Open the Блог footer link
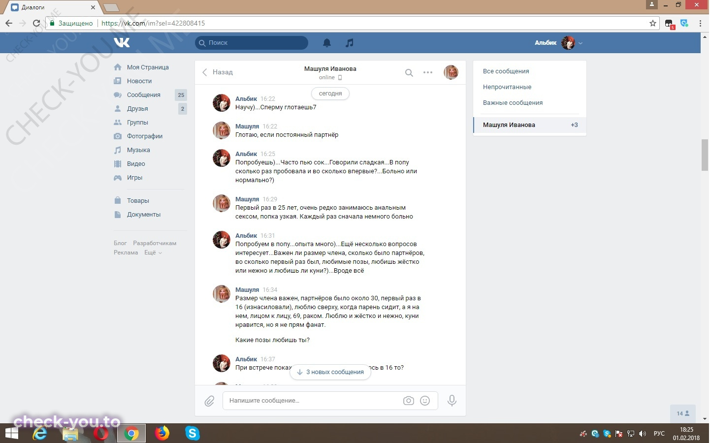Screen dimensions: 710x443 [120, 243]
